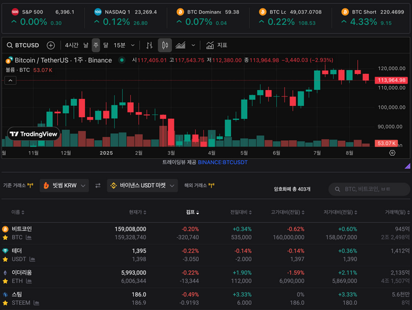Click the TradingView logo badge

tap(33, 134)
